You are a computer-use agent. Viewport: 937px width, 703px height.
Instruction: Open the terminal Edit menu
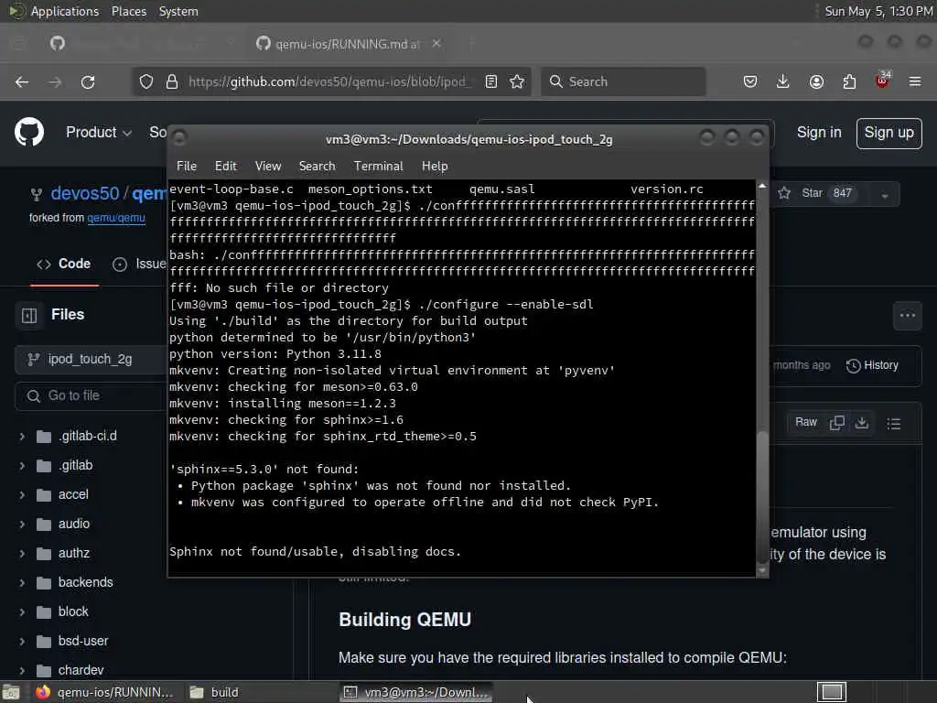[225, 167]
